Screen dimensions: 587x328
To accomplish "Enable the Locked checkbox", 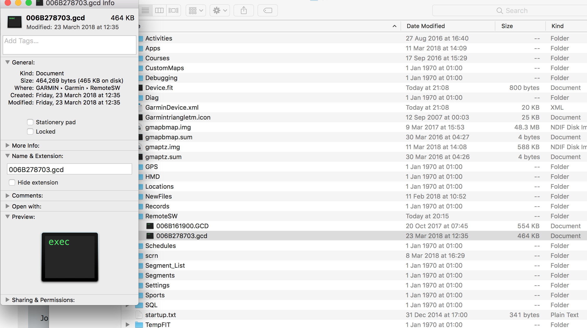I will (30, 132).
